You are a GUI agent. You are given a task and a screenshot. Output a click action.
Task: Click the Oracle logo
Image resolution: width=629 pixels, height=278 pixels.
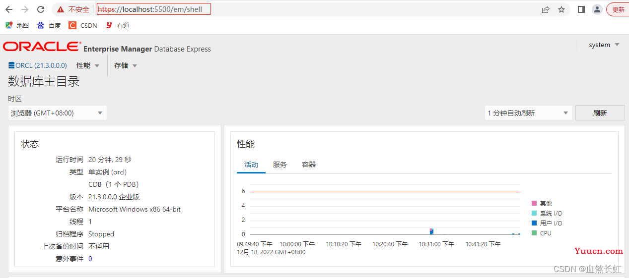[x=41, y=47]
